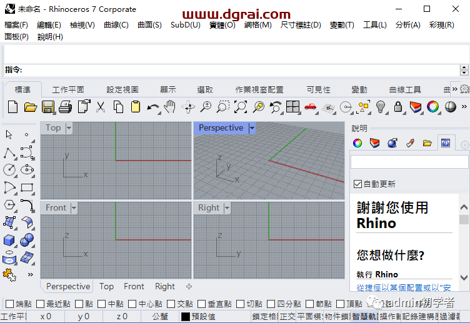The image size is (470, 323).
Task: Create a new file with New icon
Action: tap(12, 107)
